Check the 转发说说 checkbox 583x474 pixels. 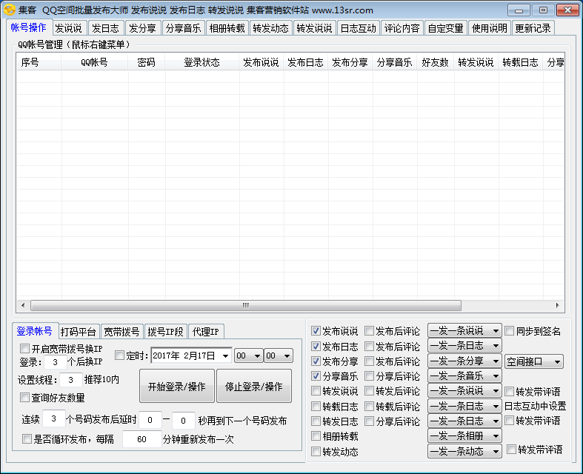pyautogui.click(x=316, y=391)
